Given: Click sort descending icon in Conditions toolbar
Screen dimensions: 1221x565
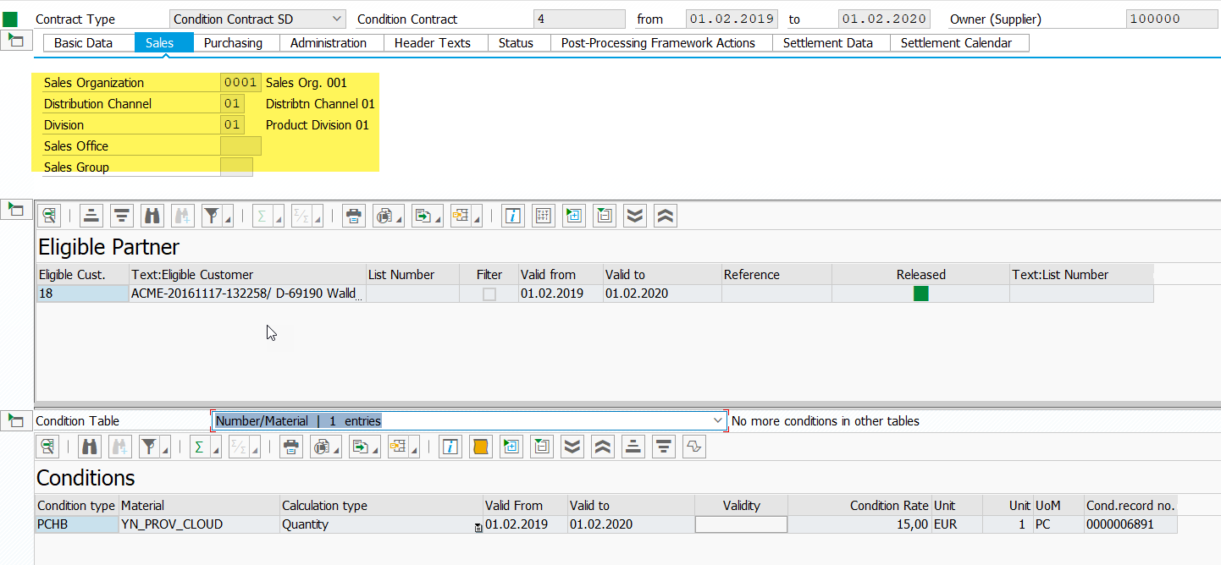Looking at the screenshot, I should [663, 447].
